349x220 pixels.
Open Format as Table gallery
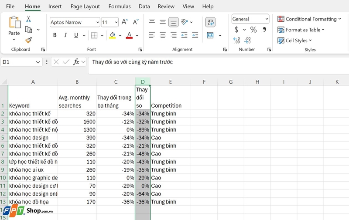click(301, 30)
